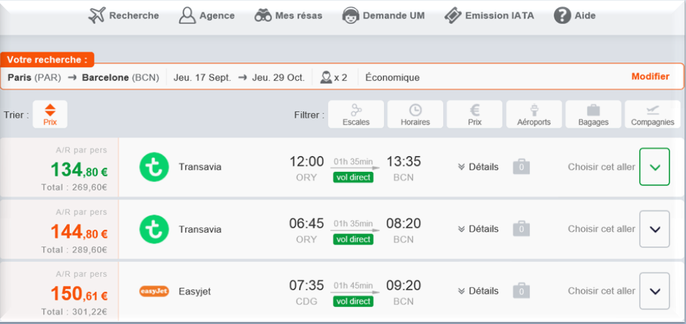Image resolution: width=686 pixels, height=324 pixels.
Task: Open the Agence menu item
Action: click(207, 16)
